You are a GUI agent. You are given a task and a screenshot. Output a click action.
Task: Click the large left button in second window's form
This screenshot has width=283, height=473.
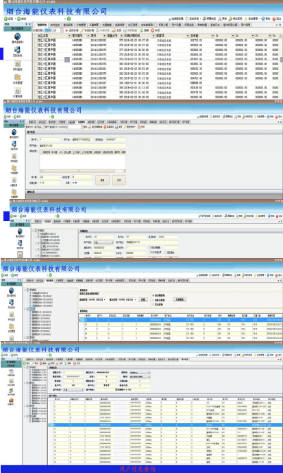tap(102, 180)
